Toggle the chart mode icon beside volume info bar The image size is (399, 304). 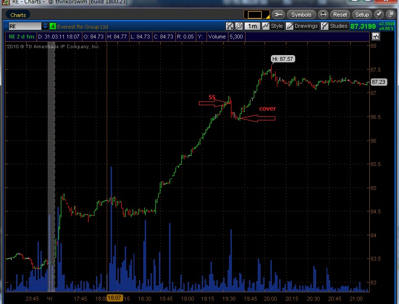tap(376, 37)
